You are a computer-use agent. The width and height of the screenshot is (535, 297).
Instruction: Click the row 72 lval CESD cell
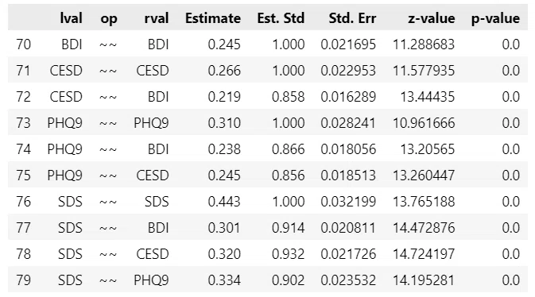tap(66, 97)
